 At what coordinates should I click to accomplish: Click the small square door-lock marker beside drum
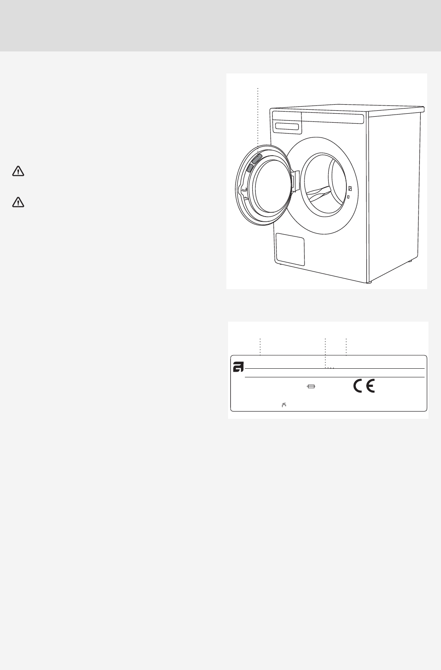(x=348, y=197)
